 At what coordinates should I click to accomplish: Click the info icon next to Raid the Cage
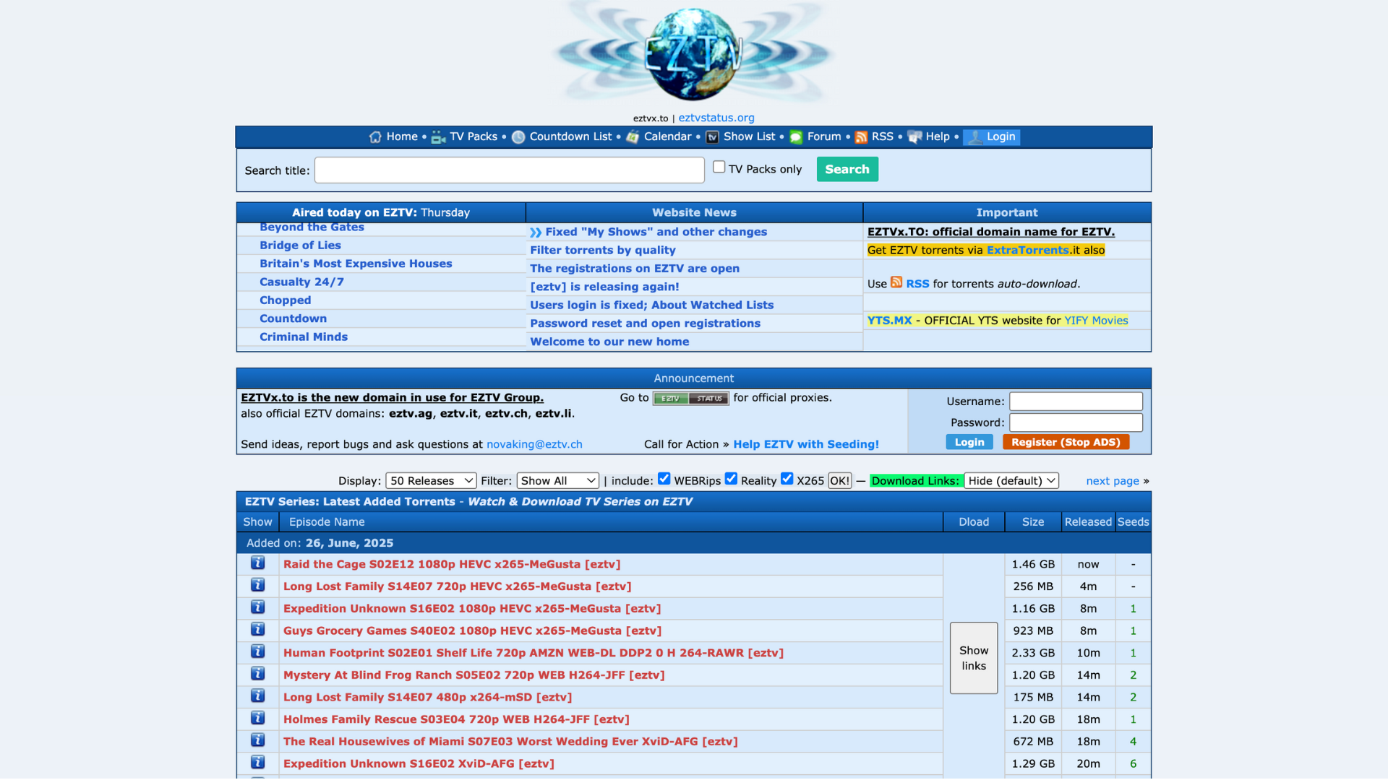257,563
